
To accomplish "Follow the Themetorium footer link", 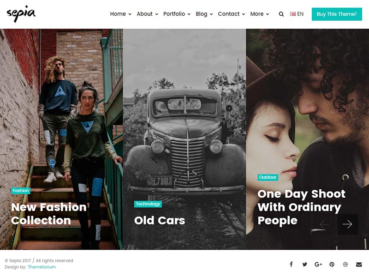I will tap(42, 267).
